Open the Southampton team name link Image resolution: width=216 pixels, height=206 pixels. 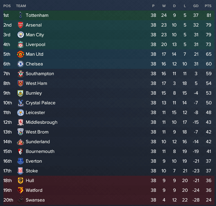[x=40, y=74]
